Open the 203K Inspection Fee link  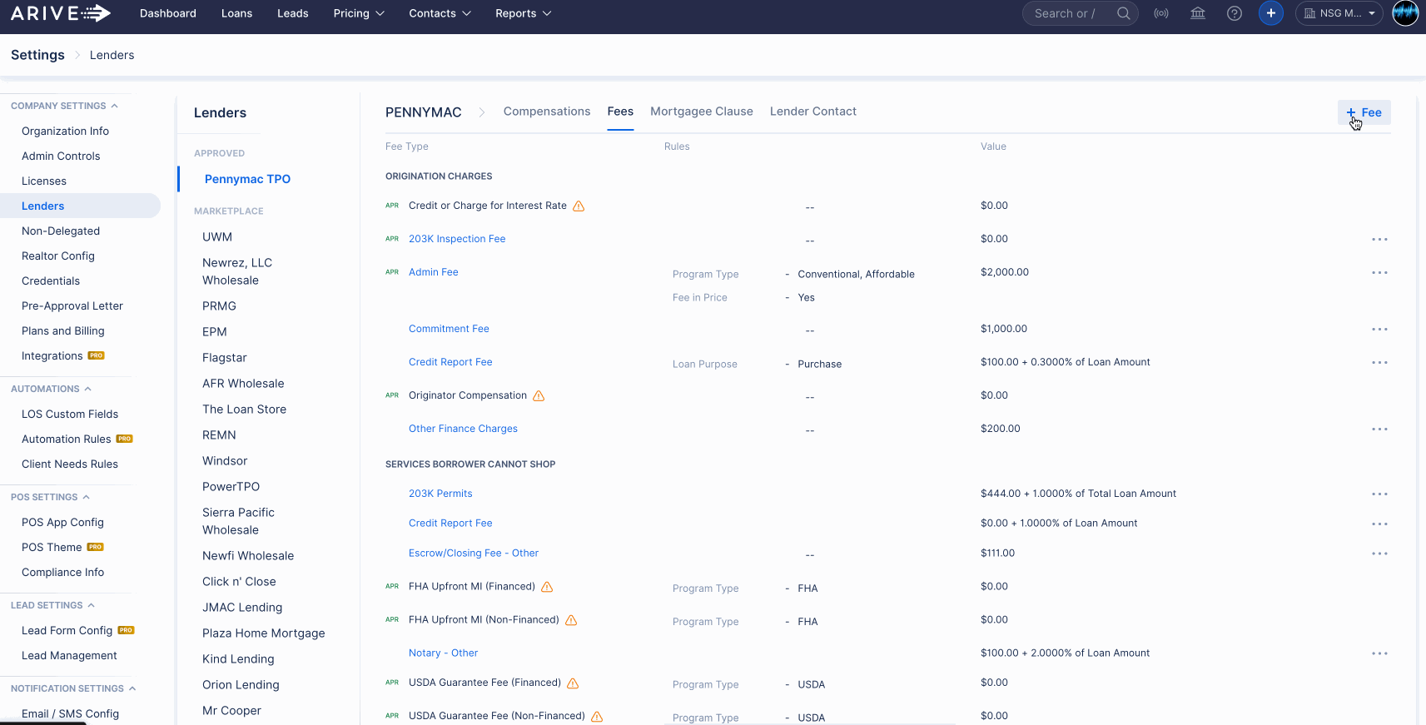(x=457, y=239)
